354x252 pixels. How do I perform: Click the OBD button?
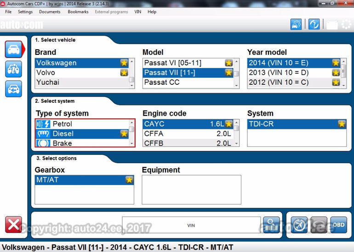tap(339, 225)
